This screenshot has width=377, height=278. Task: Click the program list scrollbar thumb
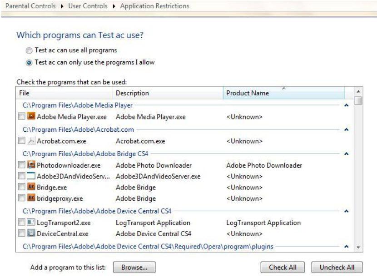358,100
